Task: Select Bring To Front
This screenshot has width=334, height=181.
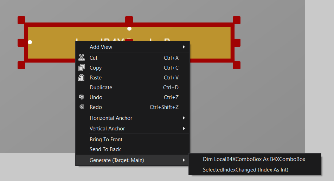Action: click(x=106, y=140)
